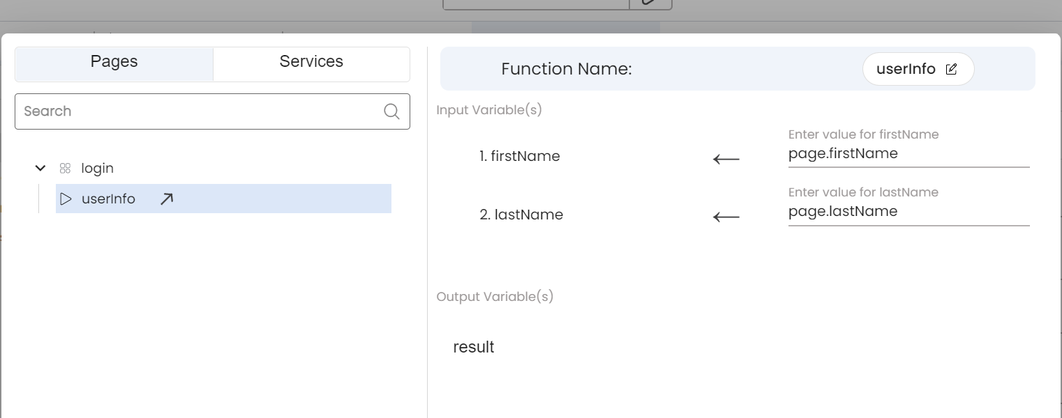Click the Search input field
Screen dimensions: 1062x418
(x=174, y=111)
